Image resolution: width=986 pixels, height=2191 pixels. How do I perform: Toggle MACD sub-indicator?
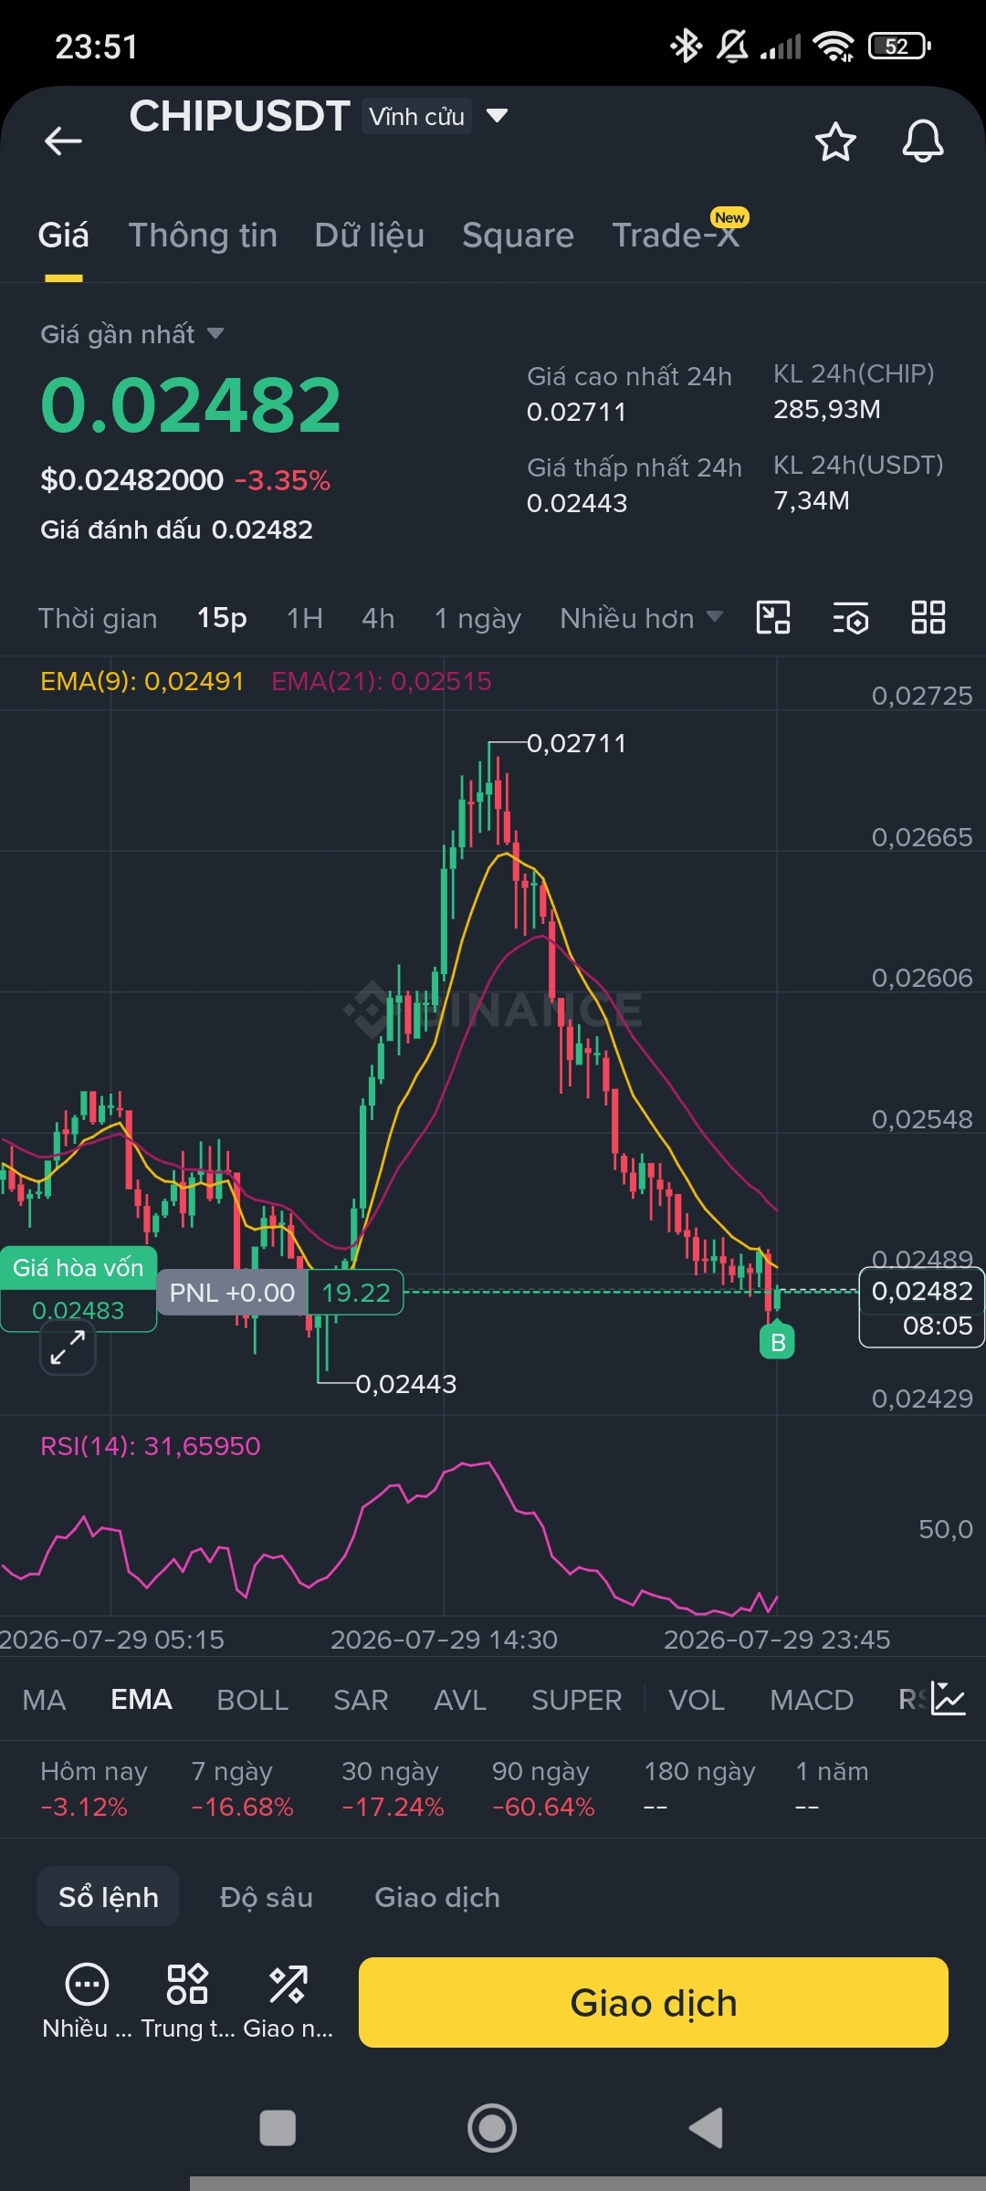point(812,1700)
